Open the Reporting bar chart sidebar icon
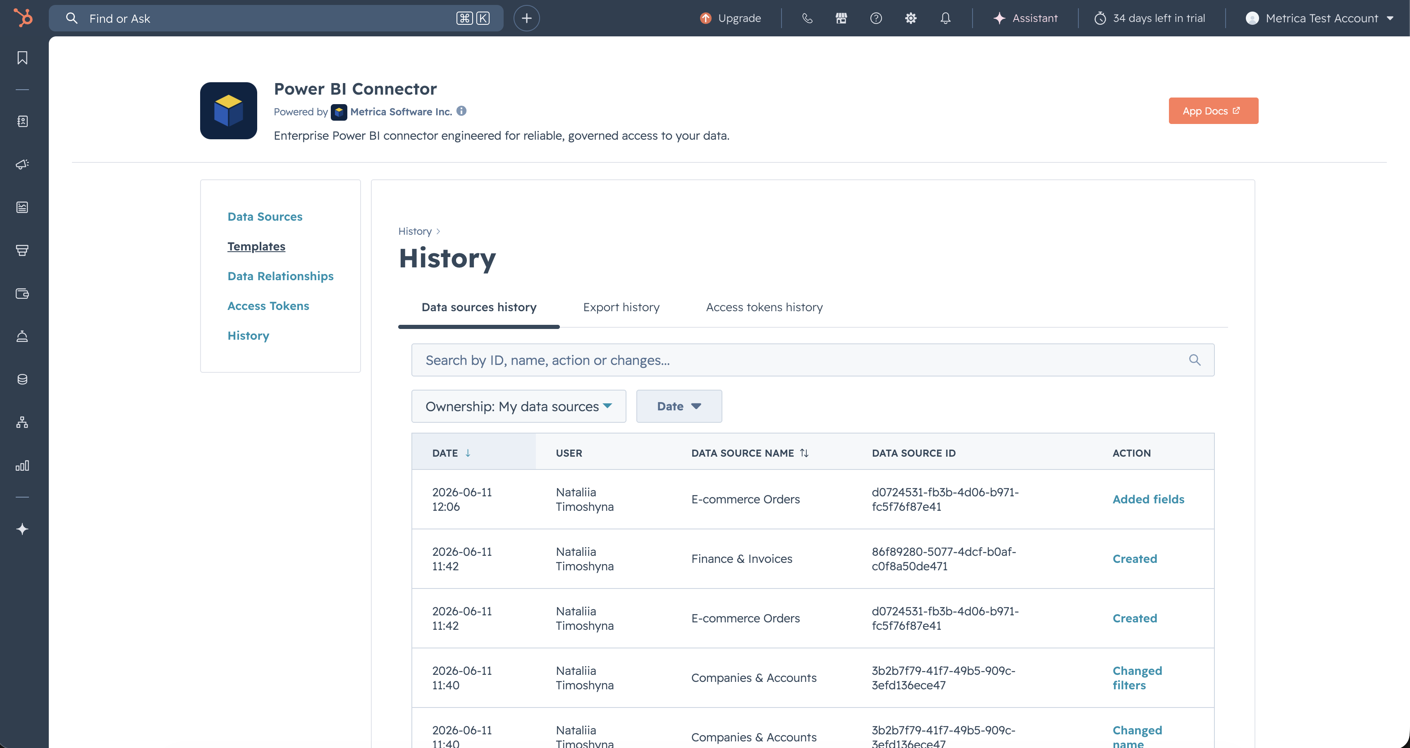The height and width of the screenshot is (748, 1410). (x=22, y=466)
